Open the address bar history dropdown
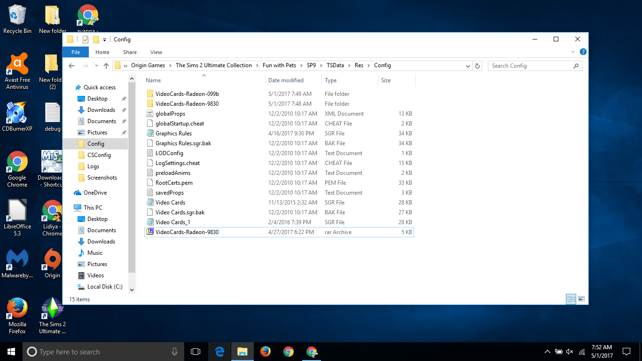 pos(468,66)
